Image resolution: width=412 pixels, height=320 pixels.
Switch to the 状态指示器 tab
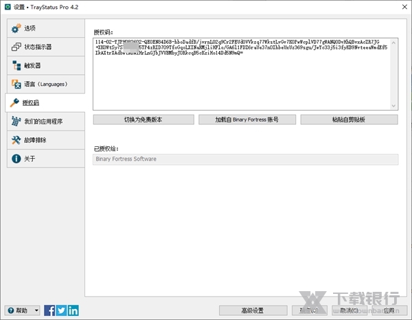click(x=46, y=47)
